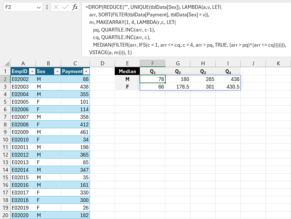Click column D header
This screenshot has width=291, height=219.
(102, 63)
